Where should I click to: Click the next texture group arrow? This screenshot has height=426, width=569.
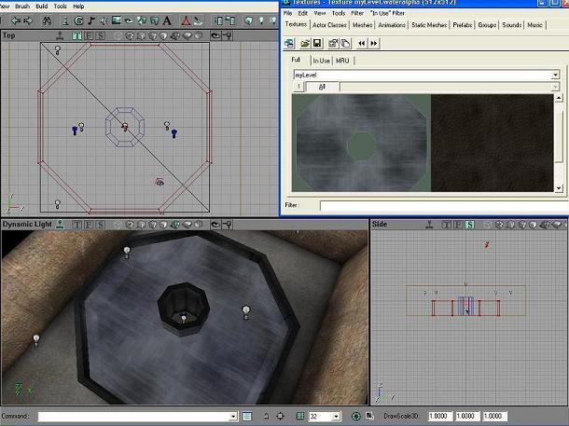coord(373,43)
